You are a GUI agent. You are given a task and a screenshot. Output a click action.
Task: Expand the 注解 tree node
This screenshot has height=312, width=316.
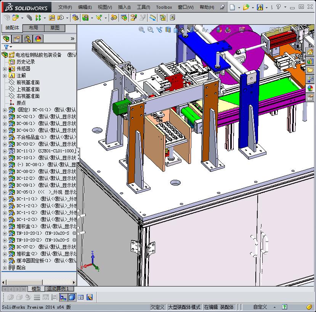5,76
